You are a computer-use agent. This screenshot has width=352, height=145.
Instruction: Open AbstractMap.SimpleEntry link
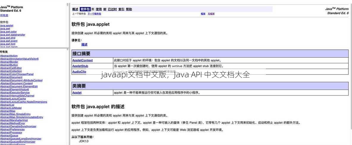coord(15,114)
